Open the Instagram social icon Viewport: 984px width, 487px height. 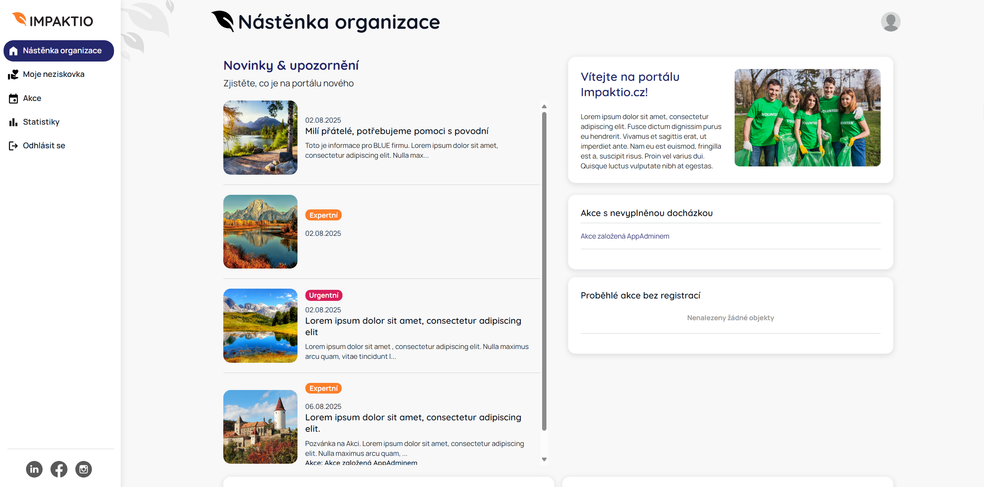click(84, 469)
